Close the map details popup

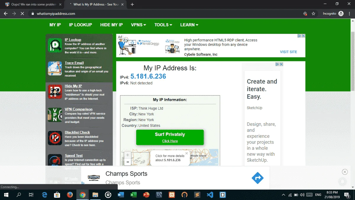[186, 153]
